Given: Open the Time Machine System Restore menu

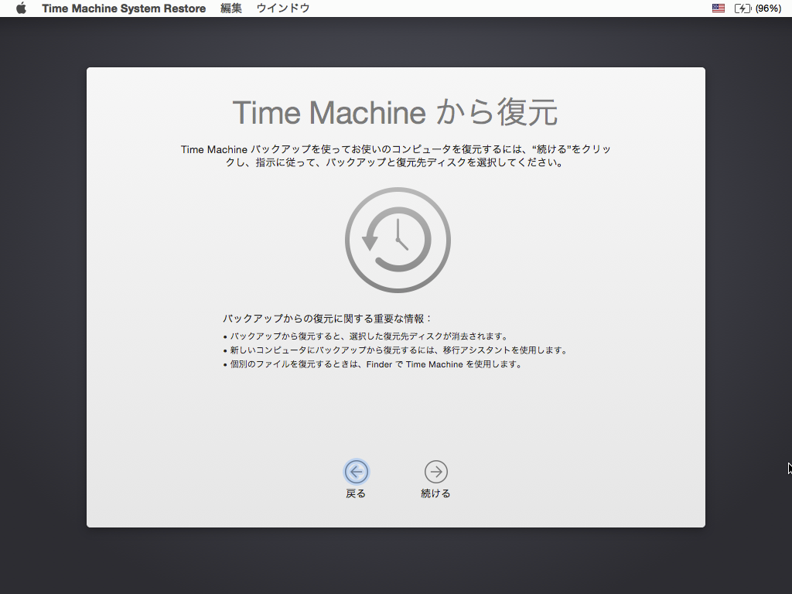Looking at the screenshot, I should (x=124, y=8).
